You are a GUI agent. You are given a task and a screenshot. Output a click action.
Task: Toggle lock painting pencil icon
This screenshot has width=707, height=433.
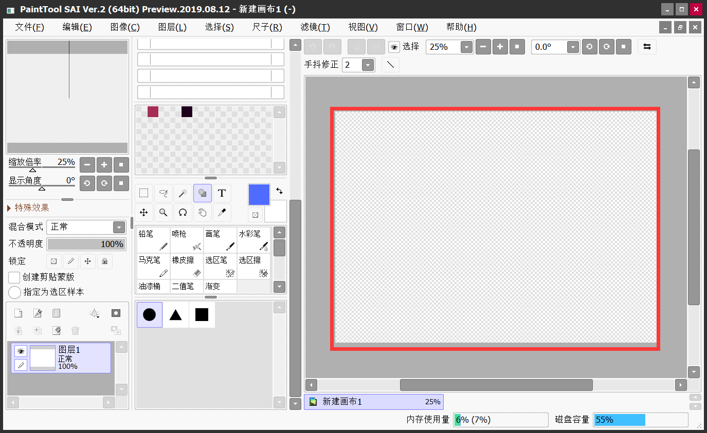[x=70, y=261]
